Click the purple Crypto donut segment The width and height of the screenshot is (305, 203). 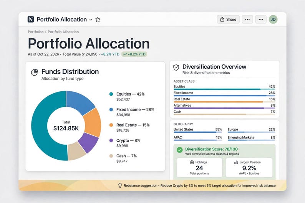tap(88, 143)
